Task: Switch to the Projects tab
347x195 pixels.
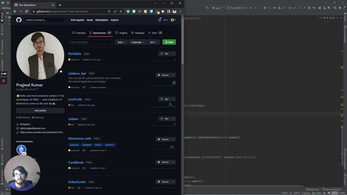Action: click(x=121, y=33)
